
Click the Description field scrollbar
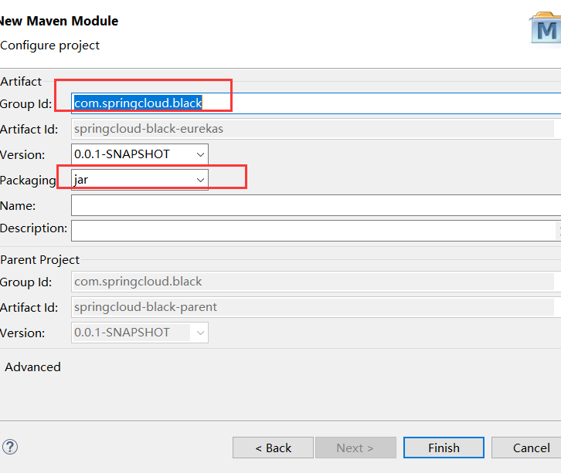click(558, 231)
